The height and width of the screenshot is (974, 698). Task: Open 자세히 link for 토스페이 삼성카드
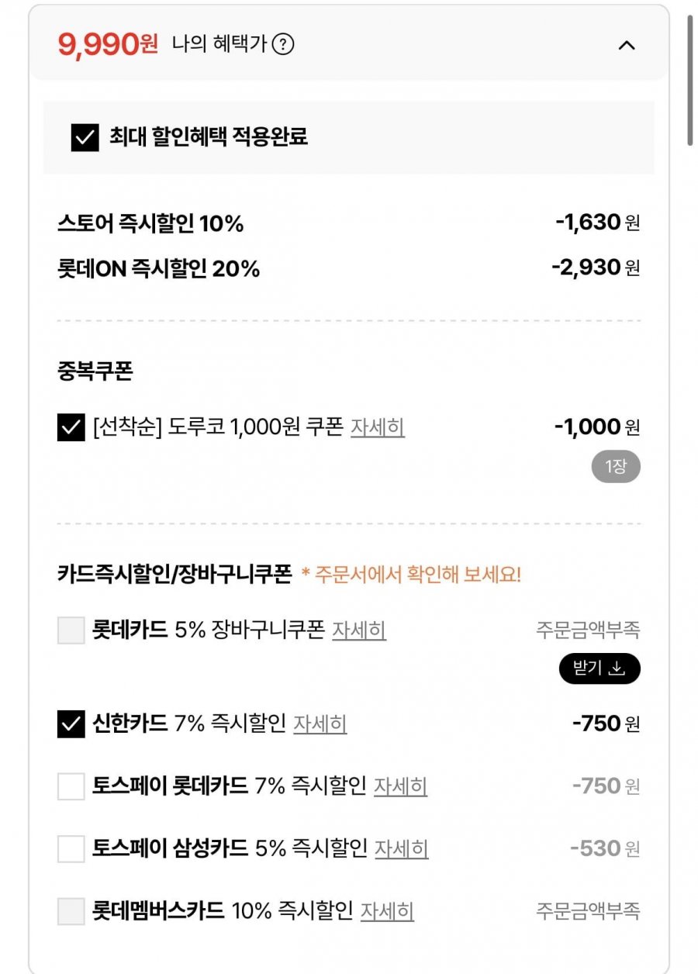(x=401, y=848)
